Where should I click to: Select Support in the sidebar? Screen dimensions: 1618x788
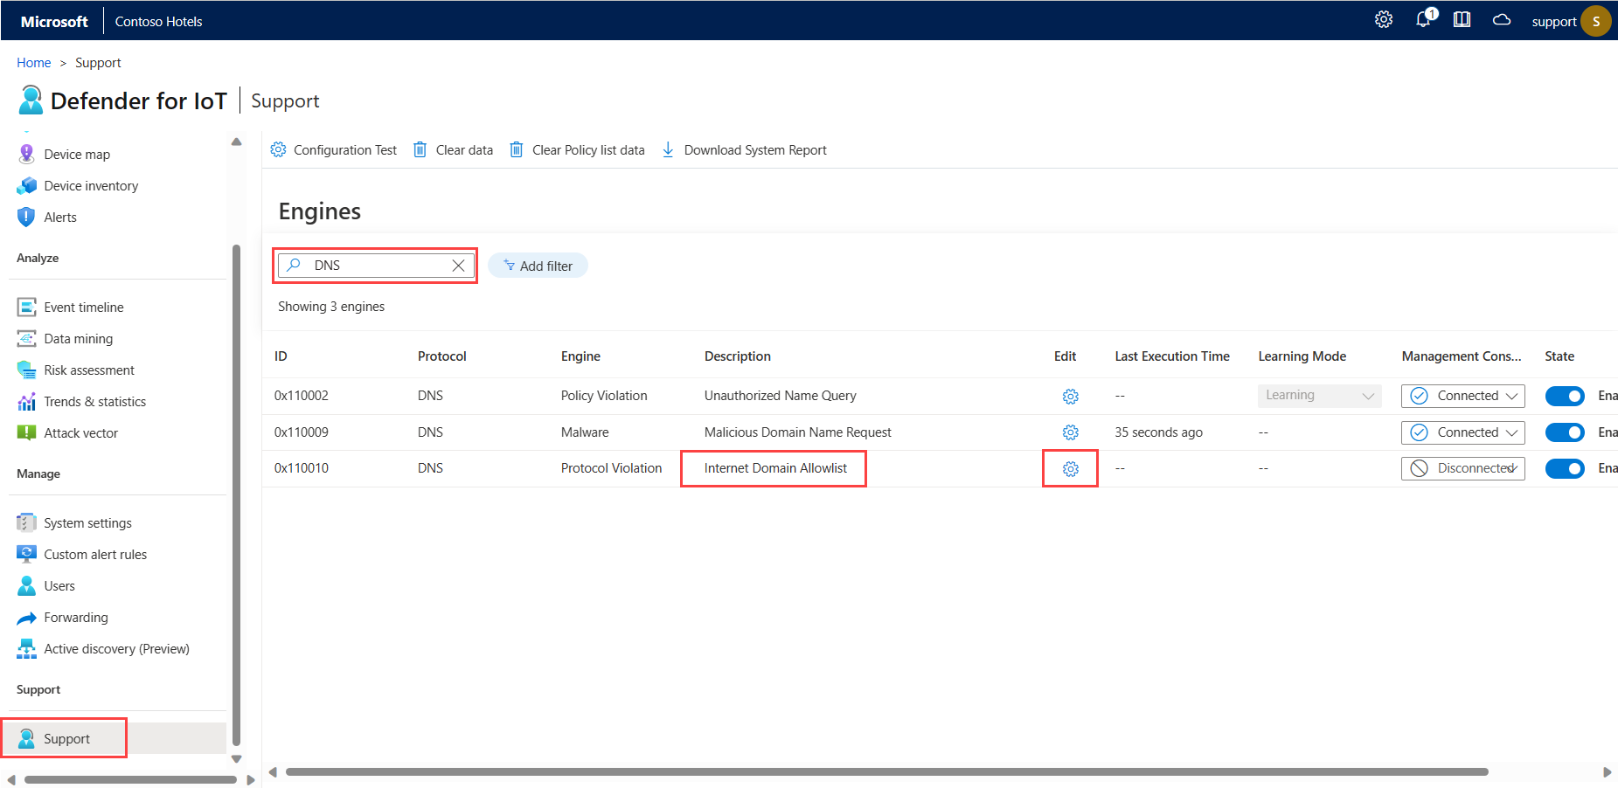(114, 738)
